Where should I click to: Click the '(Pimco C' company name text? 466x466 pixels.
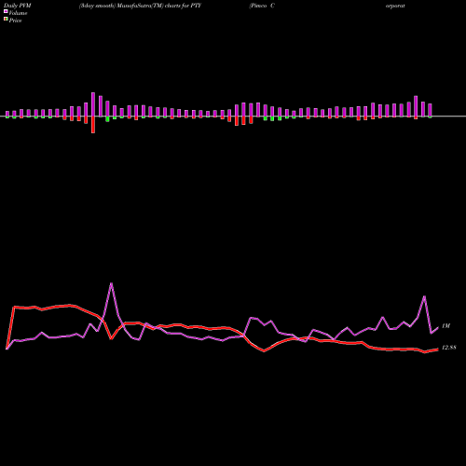coord(262,6)
